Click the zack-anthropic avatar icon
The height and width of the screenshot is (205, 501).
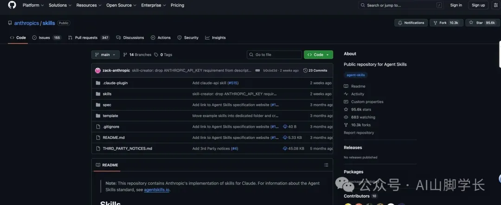(98, 70)
